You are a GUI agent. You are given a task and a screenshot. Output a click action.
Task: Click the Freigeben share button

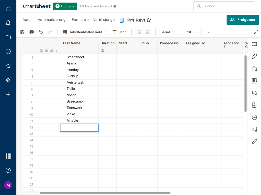tap(243, 20)
